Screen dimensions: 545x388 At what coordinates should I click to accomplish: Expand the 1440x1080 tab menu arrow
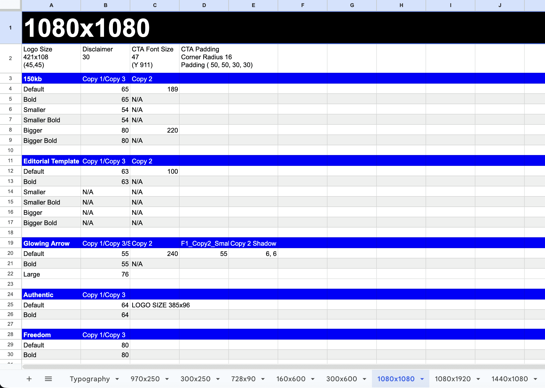[535, 379]
